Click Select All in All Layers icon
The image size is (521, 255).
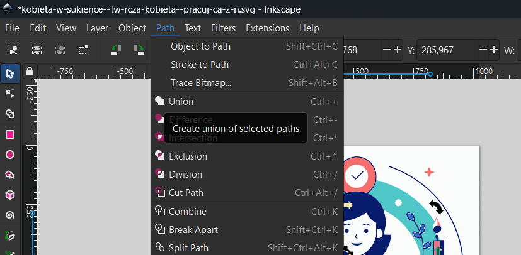point(37,50)
